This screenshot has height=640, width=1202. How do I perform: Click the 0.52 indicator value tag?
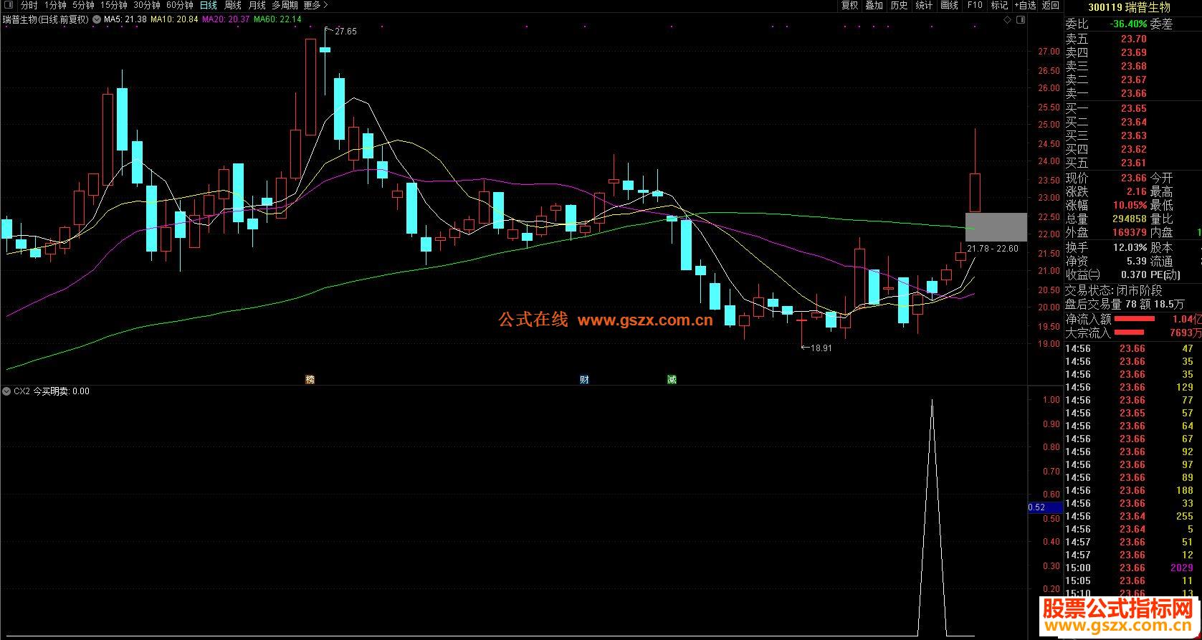pos(1044,507)
